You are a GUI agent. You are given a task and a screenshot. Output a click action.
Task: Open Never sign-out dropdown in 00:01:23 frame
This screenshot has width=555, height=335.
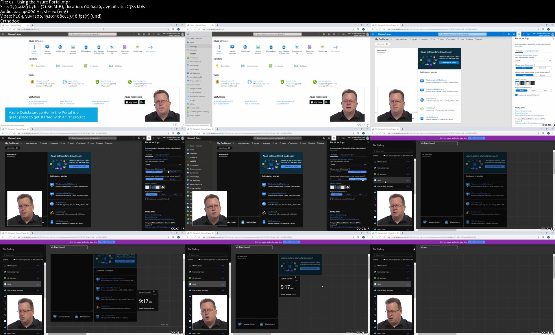533,60
